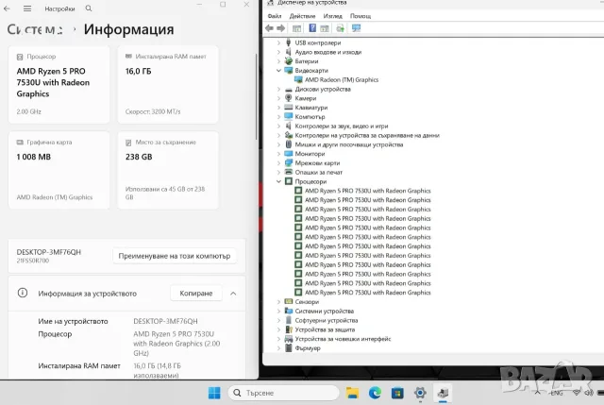604x405 pixels.
Task: Click the Back arrow in Device Manager toolbar
Action: point(269,28)
